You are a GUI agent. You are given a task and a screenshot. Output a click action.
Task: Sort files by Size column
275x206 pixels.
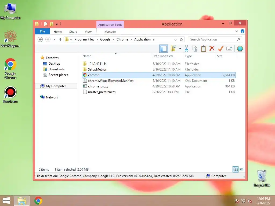click(226, 56)
